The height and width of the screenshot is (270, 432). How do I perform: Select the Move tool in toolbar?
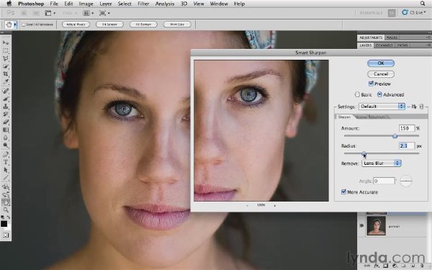[x=6, y=42]
